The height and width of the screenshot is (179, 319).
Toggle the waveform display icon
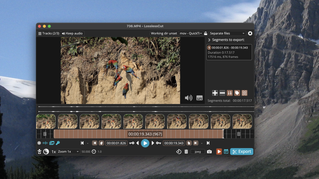click(45, 143)
